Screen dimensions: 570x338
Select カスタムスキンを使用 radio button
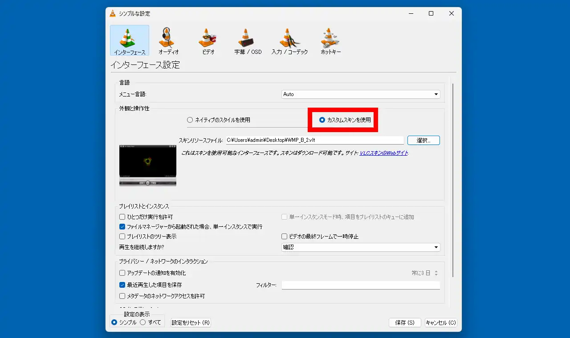322,120
